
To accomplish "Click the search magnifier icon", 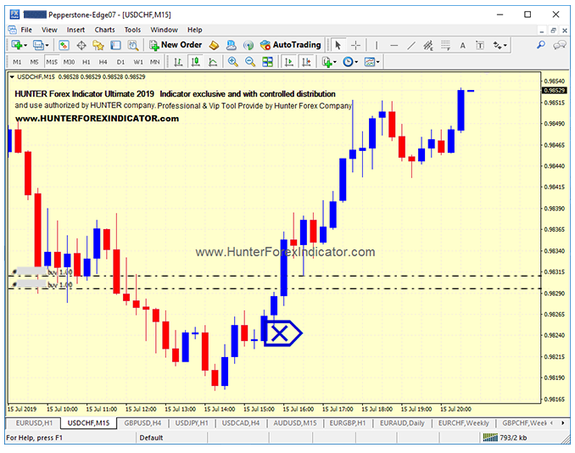I will [541, 45].
